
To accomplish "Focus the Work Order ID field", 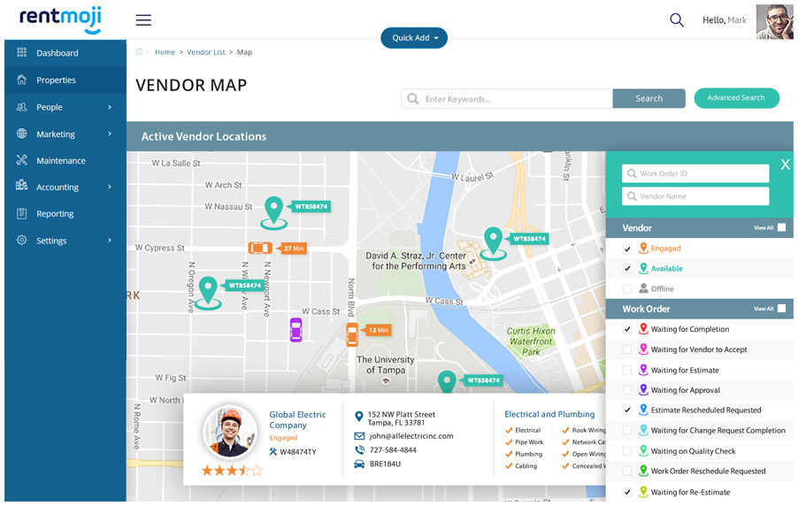I will (695, 173).
